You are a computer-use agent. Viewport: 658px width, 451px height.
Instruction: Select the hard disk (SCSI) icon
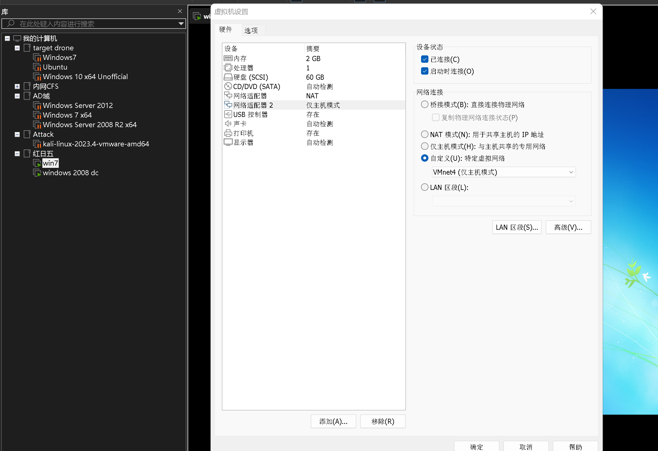pos(228,77)
